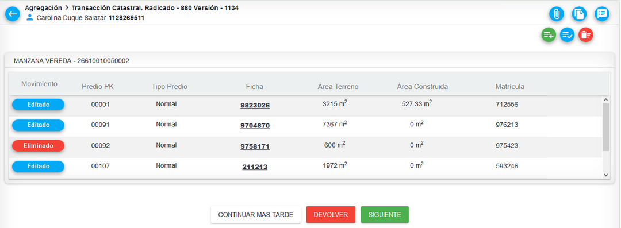This screenshot has width=621, height=228.
Task: Click the green SIGUIENTE button
Action: 385,215
